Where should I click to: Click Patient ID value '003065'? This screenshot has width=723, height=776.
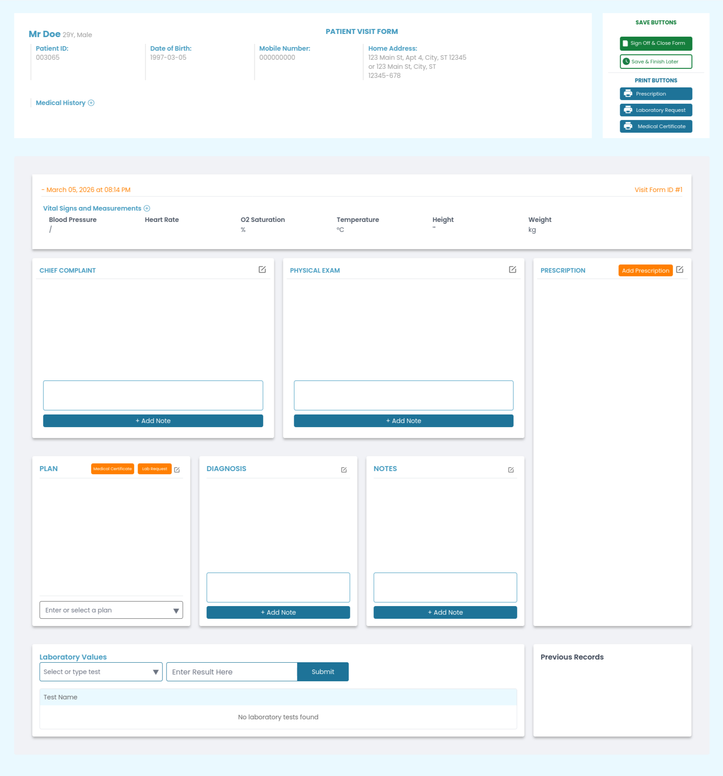48,58
